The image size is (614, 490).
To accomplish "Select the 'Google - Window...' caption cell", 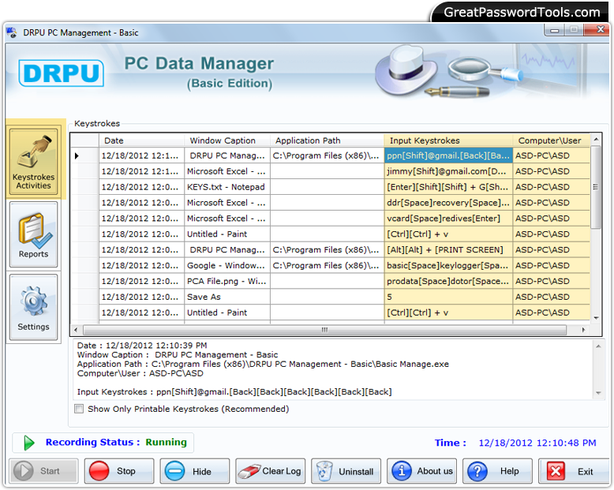I will 227,265.
